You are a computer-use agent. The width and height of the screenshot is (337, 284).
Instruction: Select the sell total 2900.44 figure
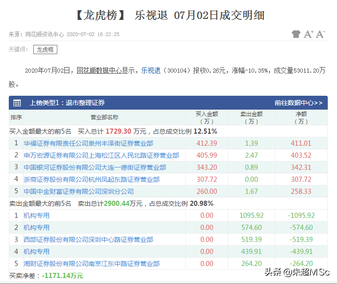pyautogui.click(x=116, y=204)
